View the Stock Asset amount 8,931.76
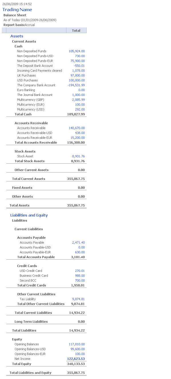Image resolution: width=171 pixels, height=379 pixels. [78, 157]
